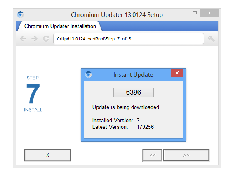Click the << previous step button
This screenshot has height=176, width=228.
point(152,155)
